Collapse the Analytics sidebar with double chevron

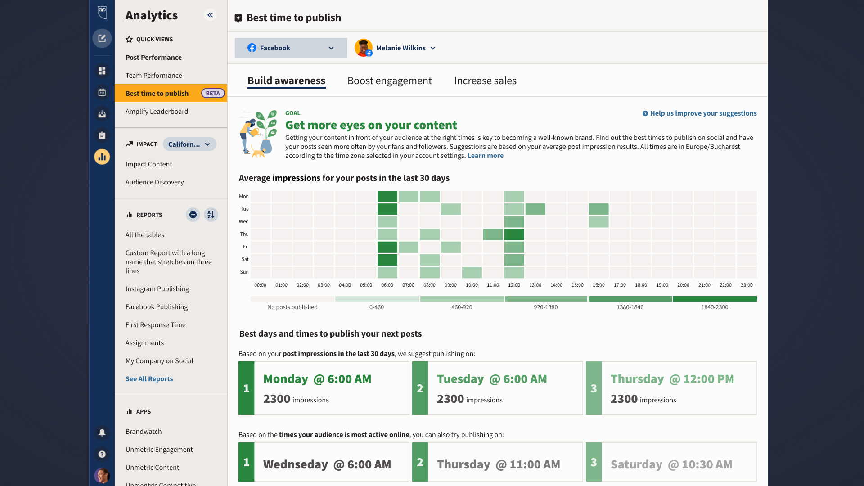point(210,15)
